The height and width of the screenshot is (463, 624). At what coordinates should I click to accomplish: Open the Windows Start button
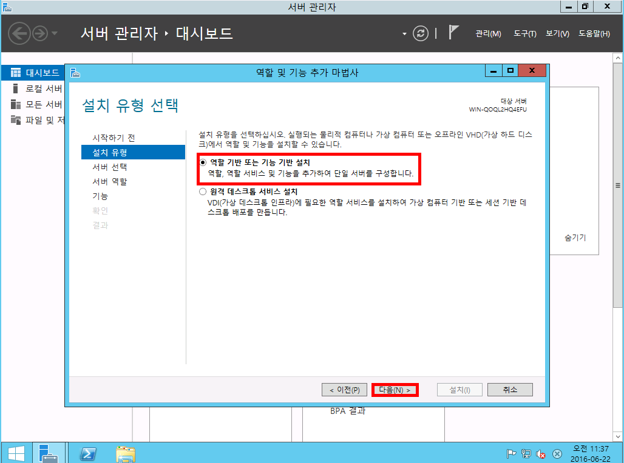(16, 453)
